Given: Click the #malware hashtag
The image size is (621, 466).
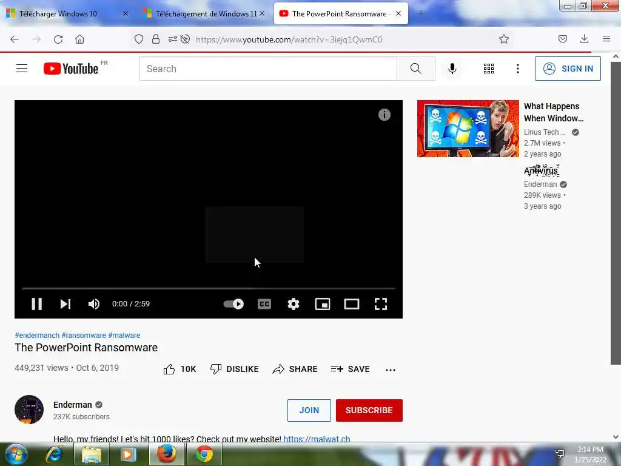Looking at the screenshot, I should click(124, 335).
